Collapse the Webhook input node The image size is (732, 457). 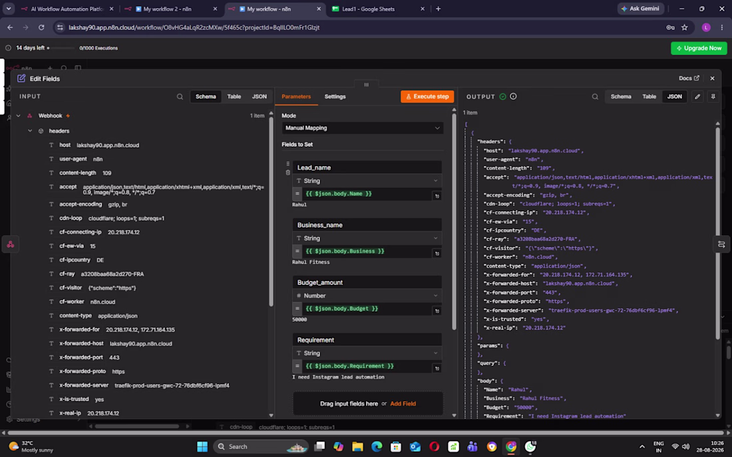18,116
